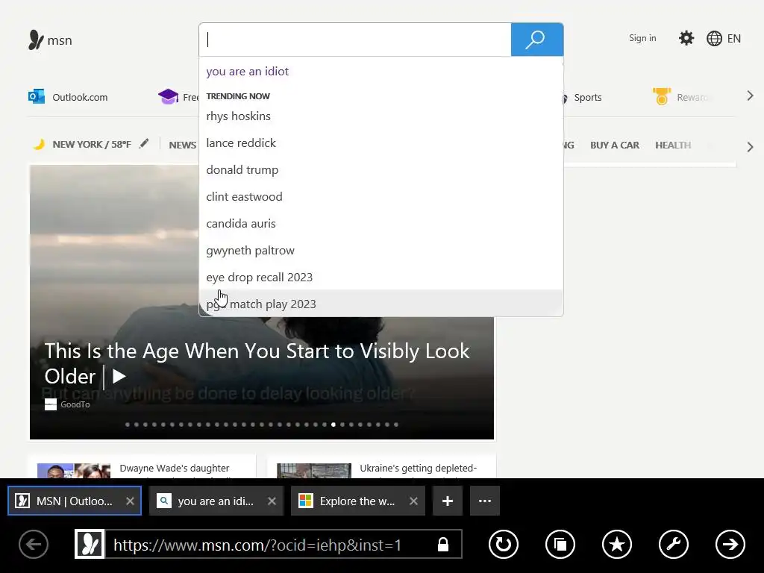Play the featured story video
The height and width of the screenshot is (573, 764).
[x=119, y=376]
